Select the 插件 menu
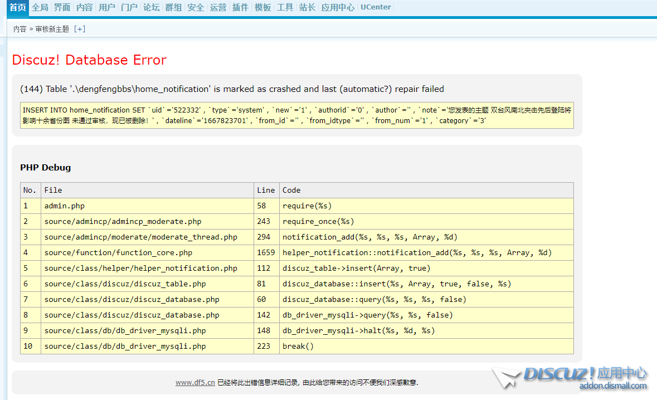This screenshot has width=657, height=400. [240, 8]
